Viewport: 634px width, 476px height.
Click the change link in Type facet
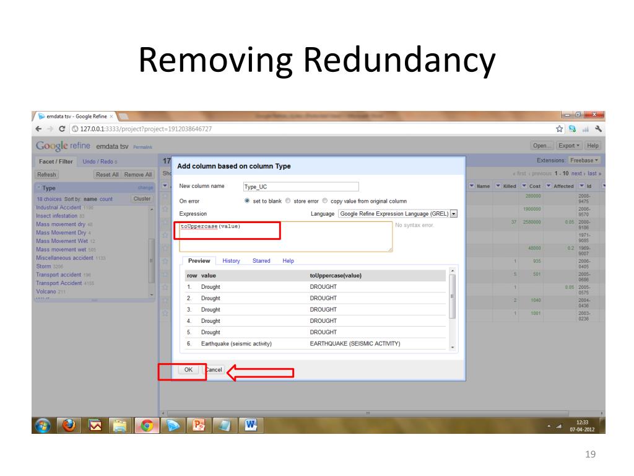click(x=145, y=188)
